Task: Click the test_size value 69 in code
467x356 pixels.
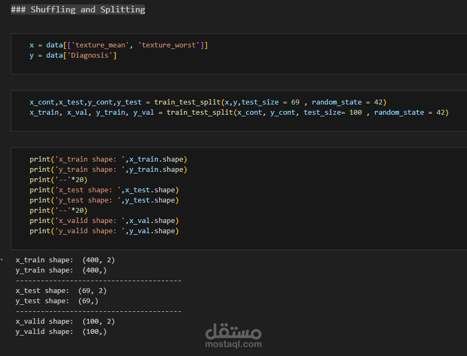Action: point(295,102)
